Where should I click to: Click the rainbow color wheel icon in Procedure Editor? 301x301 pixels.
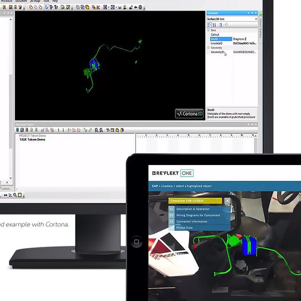coord(122,130)
